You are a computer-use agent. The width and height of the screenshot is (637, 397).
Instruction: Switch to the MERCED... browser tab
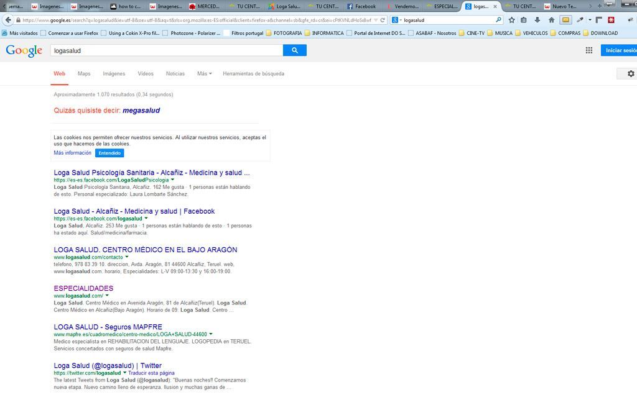(204, 6)
